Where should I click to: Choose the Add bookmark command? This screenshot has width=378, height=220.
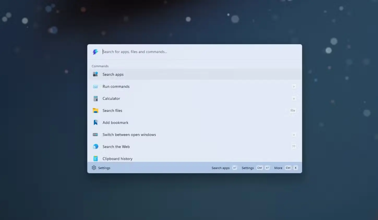tap(195, 123)
